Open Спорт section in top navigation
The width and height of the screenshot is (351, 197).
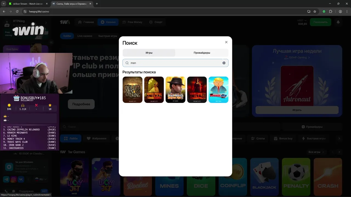click(156, 22)
